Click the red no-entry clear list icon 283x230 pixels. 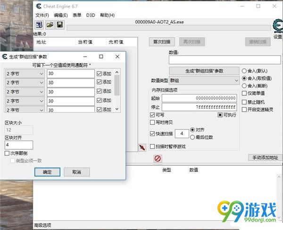click(158, 159)
